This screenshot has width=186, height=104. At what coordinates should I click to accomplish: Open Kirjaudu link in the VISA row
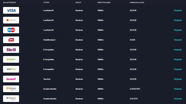pos(178,11)
